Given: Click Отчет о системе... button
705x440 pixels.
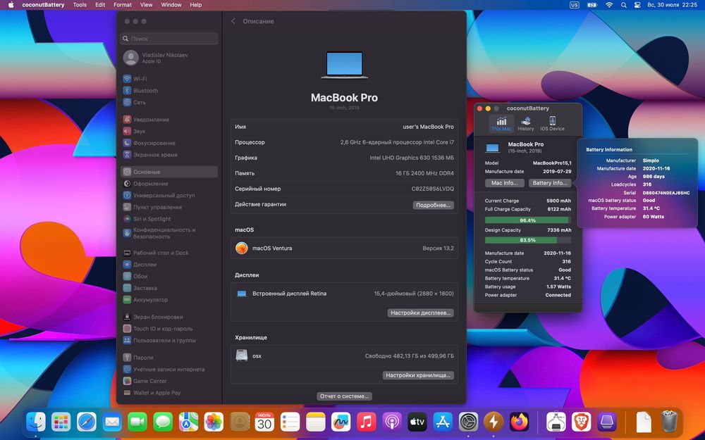Looking at the screenshot, I should [x=344, y=396].
